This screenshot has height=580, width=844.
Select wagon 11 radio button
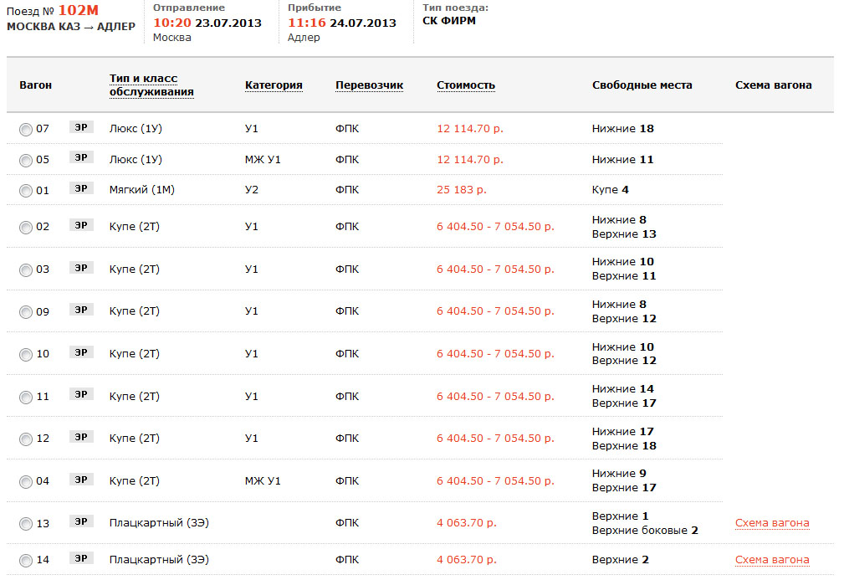(x=26, y=398)
